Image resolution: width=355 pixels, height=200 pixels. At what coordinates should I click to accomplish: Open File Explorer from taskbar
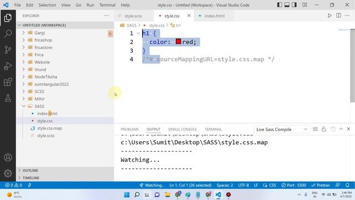[168, 194]
